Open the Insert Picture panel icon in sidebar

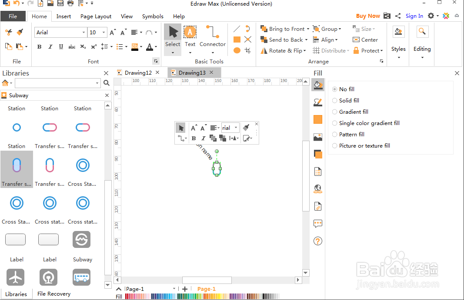point(318,137)
